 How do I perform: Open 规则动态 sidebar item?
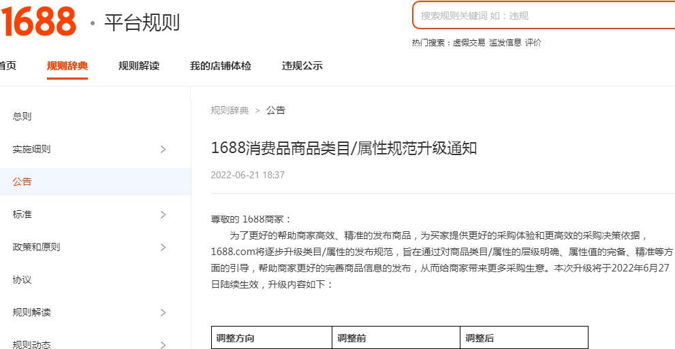(31, 344)
